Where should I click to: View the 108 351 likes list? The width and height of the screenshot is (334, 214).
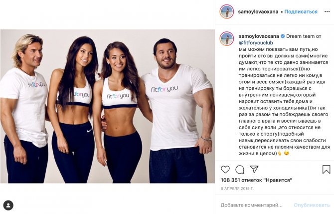click(x=256, y=180)
